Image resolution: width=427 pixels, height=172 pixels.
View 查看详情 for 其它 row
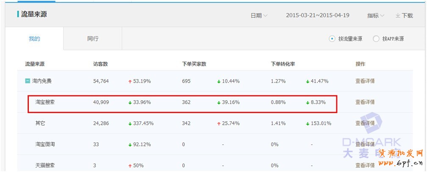(x=365, y=123)
